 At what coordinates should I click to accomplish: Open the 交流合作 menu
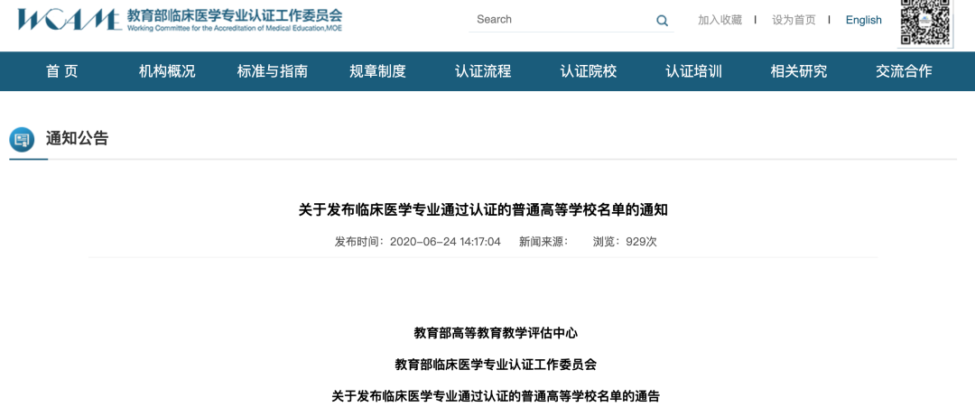904,71
